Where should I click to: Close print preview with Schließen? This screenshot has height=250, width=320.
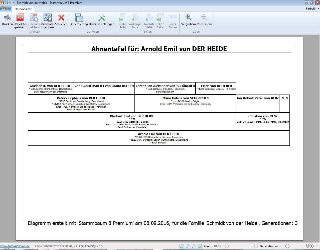[61, 18]
